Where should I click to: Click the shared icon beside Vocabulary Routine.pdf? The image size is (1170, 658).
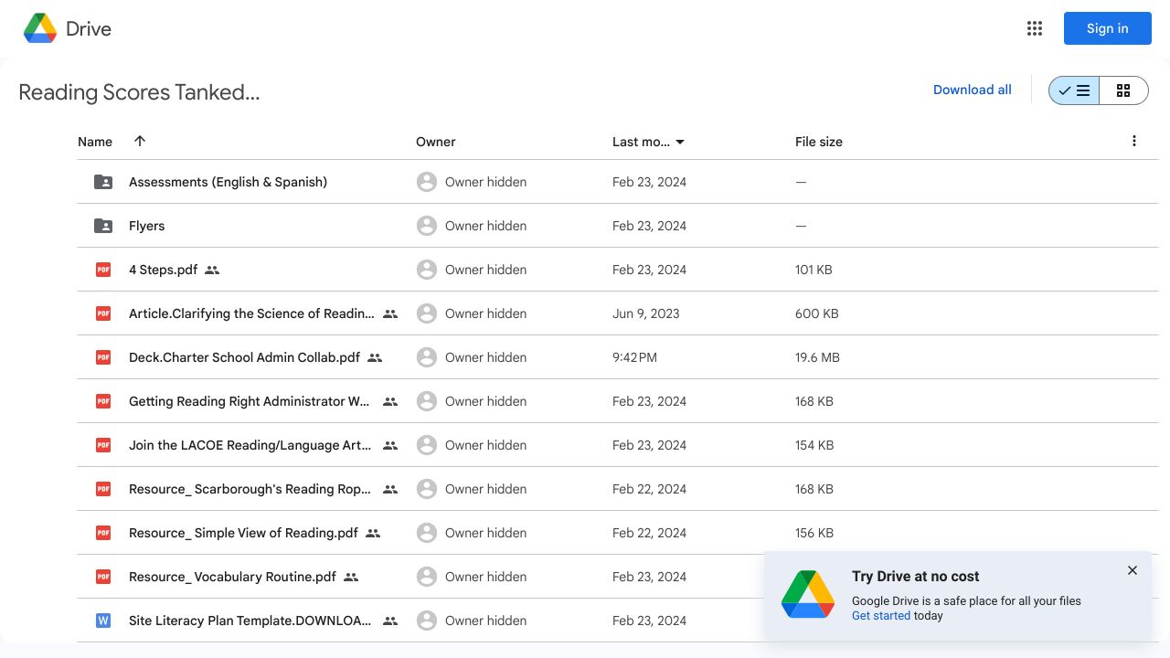pos(351,577)
